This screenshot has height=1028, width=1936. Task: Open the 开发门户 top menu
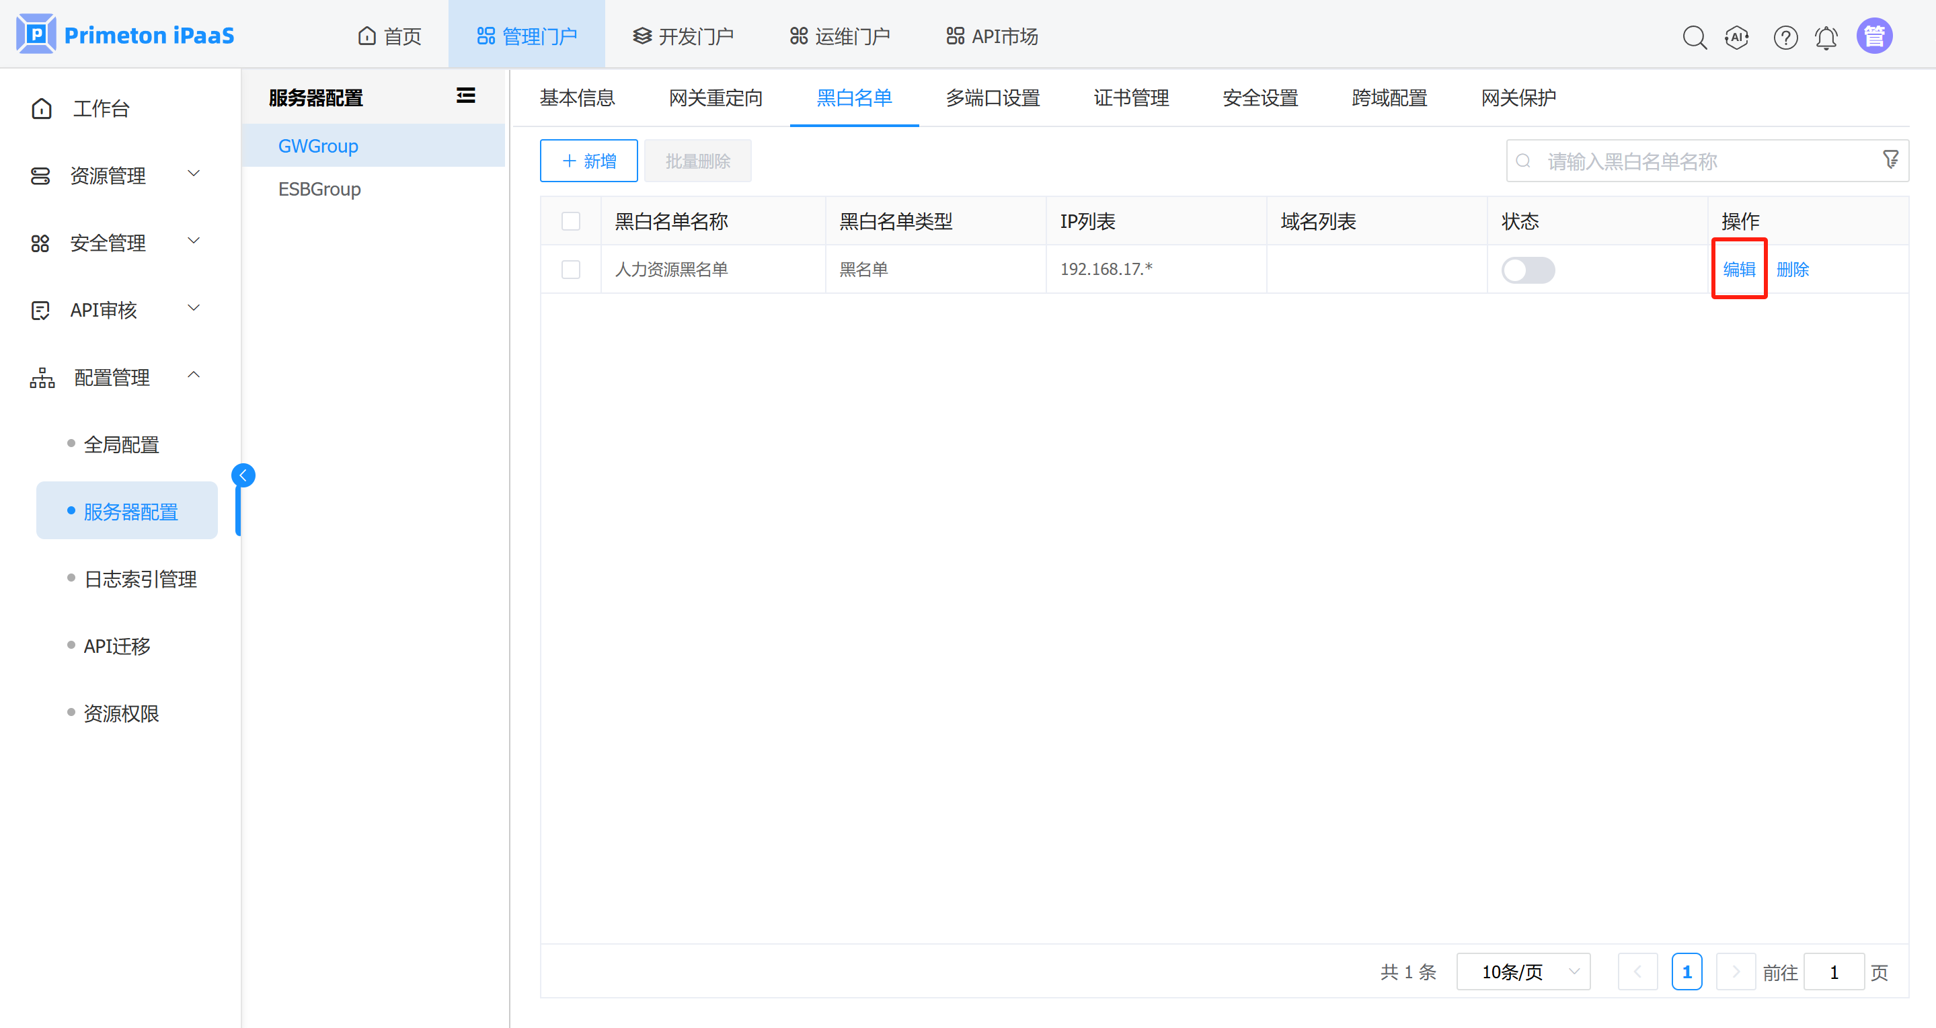pos(683,36)
